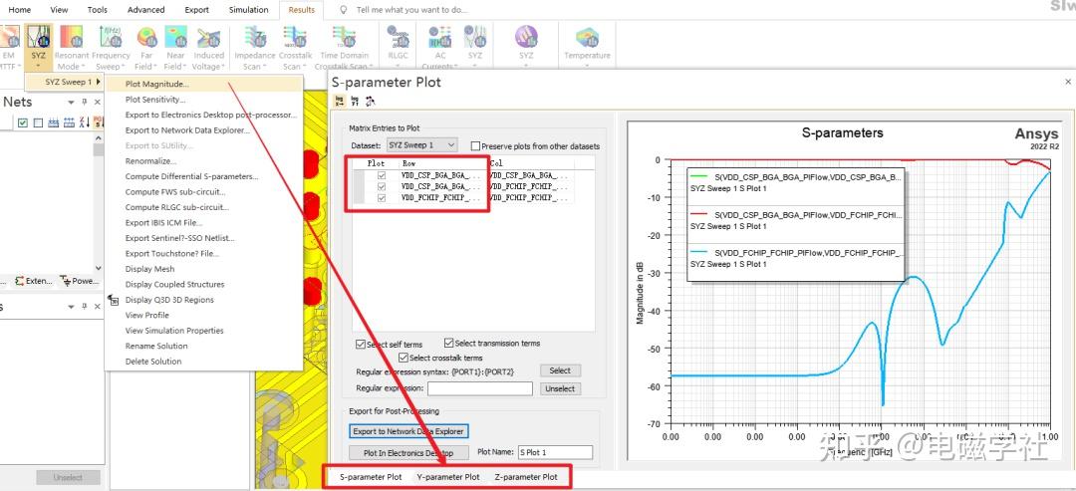
Task: Click the AC Currents ribbon icon
Action: coord(440,37)
